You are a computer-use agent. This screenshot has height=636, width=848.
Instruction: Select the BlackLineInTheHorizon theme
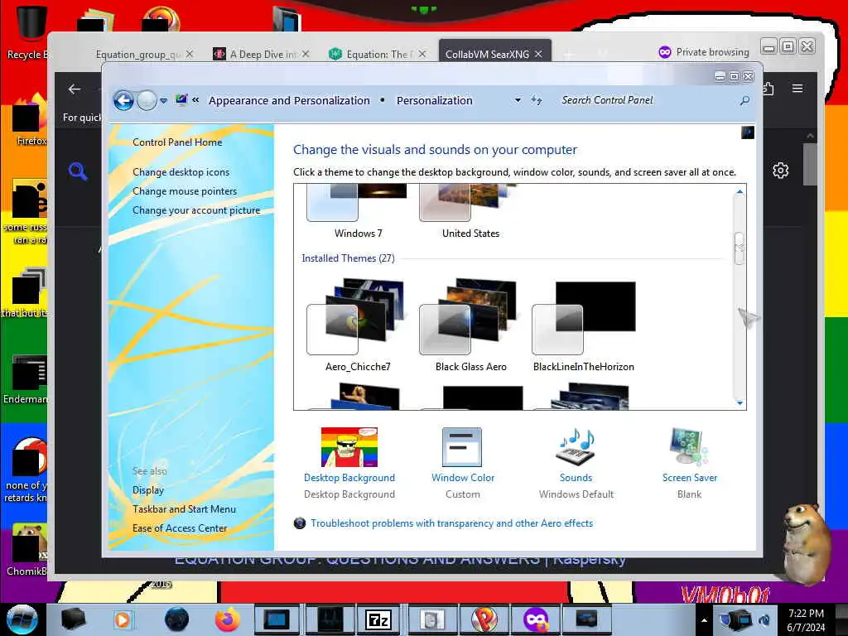[x=584, y=325]
